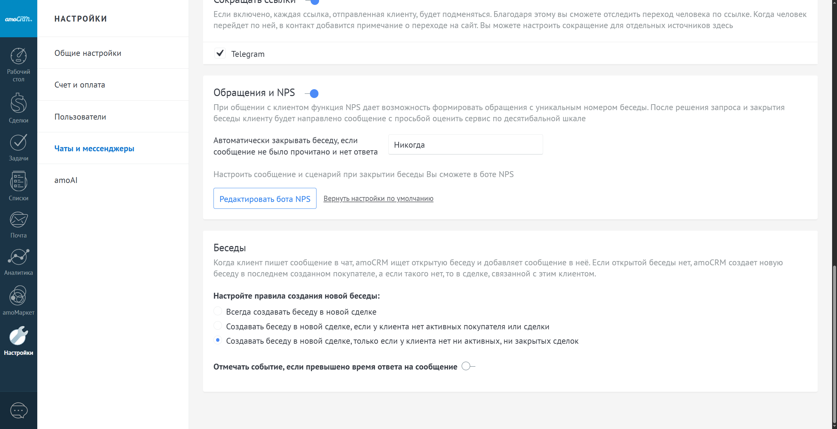The image size is (837, 429).
Task: Open the amoAI settings section
Action: tap(66, 180)
